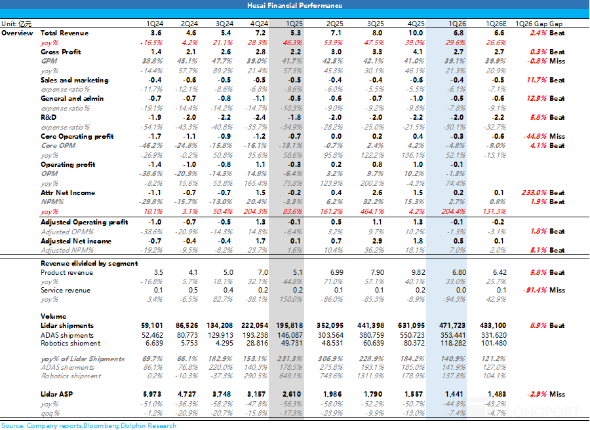Image resolution: width=590 pixels, height=430 pixels.
Task: Click GPM 1Q26 value '39.1%'
Action: pos(455,61)
